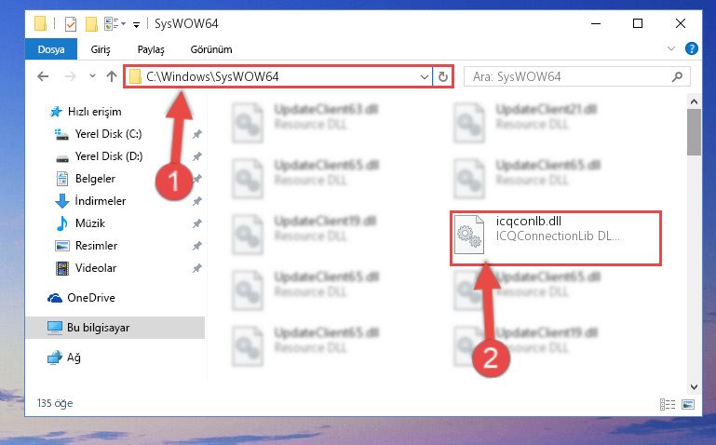The image size is (716, 445).
Task: Switch to large thumbnails view icon
Action: [688, 404]
